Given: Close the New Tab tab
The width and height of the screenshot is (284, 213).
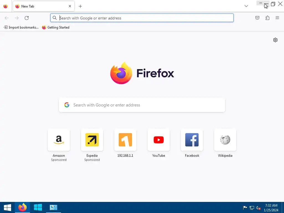Looking at the screenshot, I should coord(70,6).
